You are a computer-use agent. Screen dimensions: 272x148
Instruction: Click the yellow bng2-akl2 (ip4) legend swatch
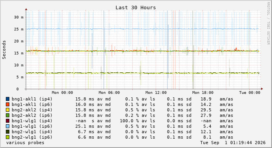coord(7,110)
